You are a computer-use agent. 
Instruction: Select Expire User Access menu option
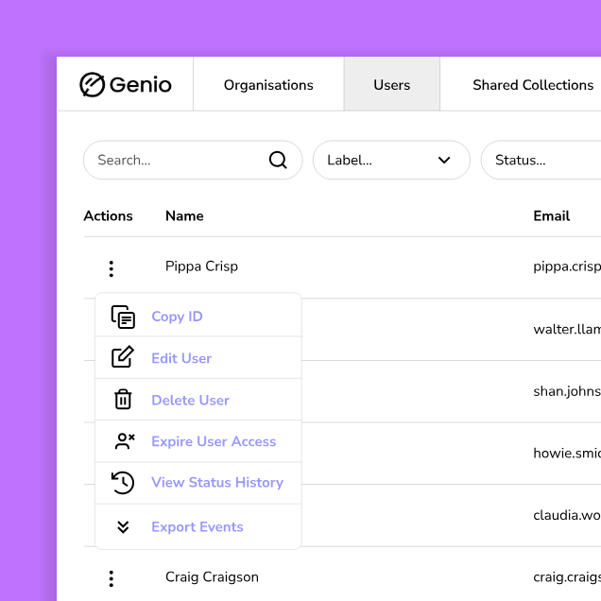(x=214, y=441)
